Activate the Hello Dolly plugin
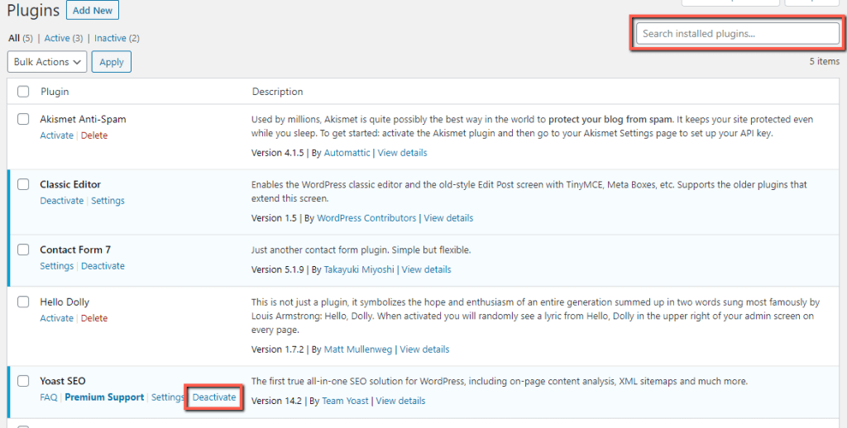 click(57, 318)
